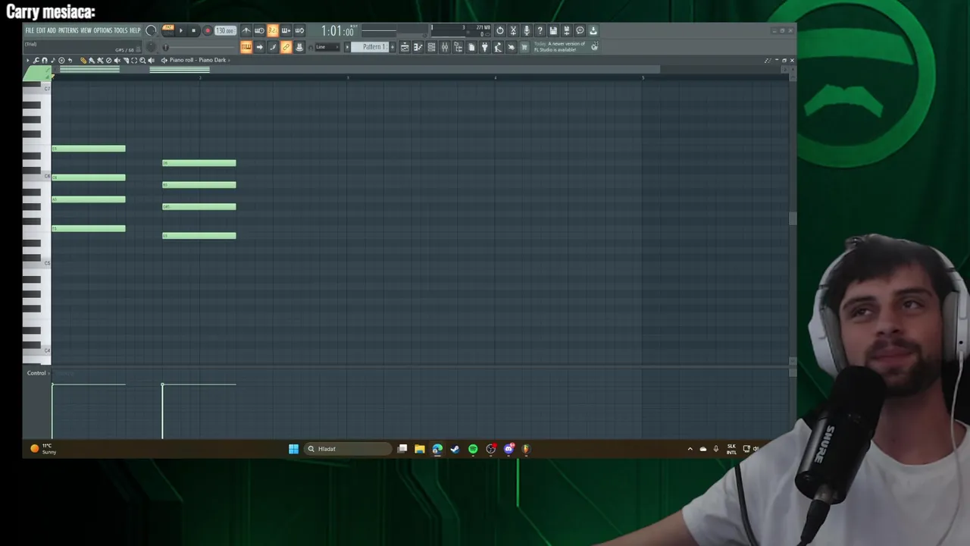Viewport: 970px width, 546px height.
Task: Click the microphone one-click recording icon
Action: click(x=527, y=30)
